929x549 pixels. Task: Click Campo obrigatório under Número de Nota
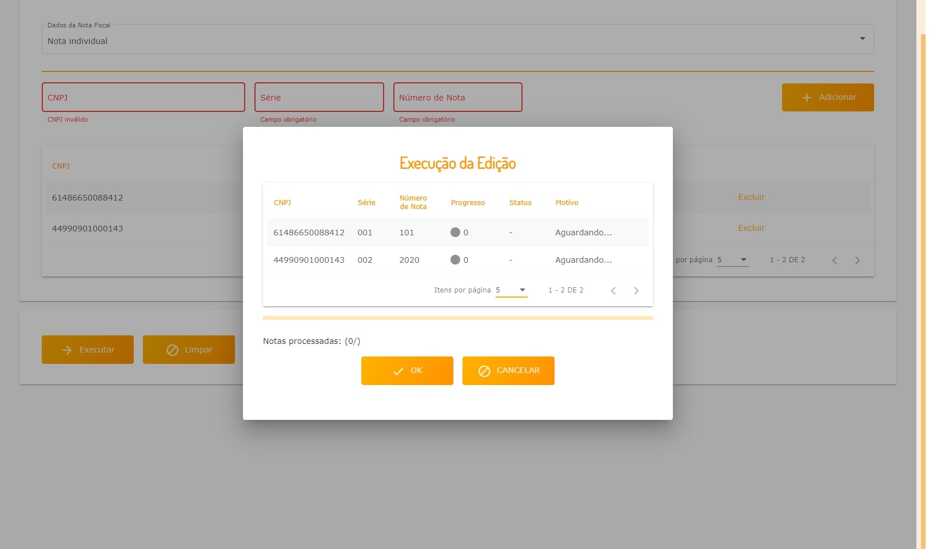(x=427, y=119)
